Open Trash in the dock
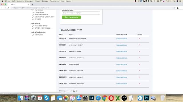Image resolution: width=183 pixels, height=102 pixels. [x=162, y=98]
